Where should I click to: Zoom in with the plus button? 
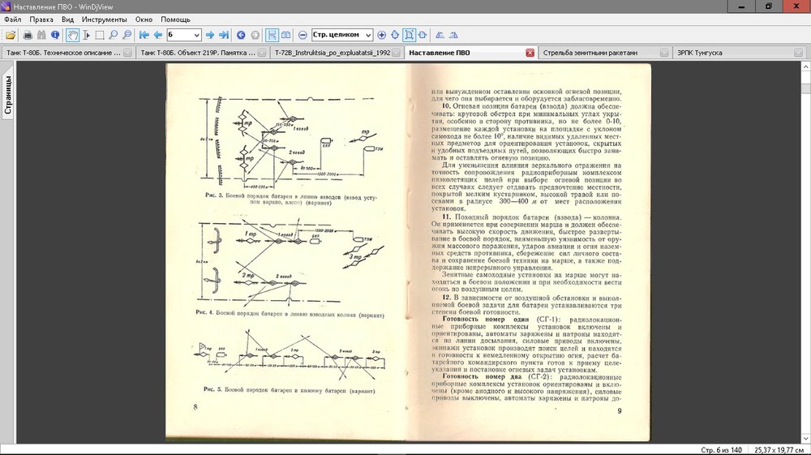pos(382,35)
